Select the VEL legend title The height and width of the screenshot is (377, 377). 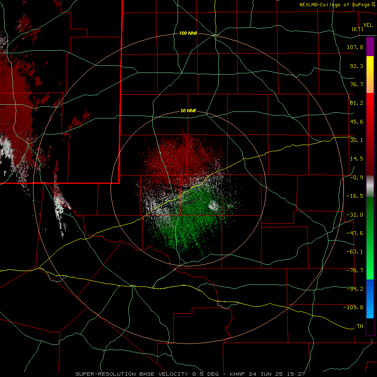pos(368,25)
